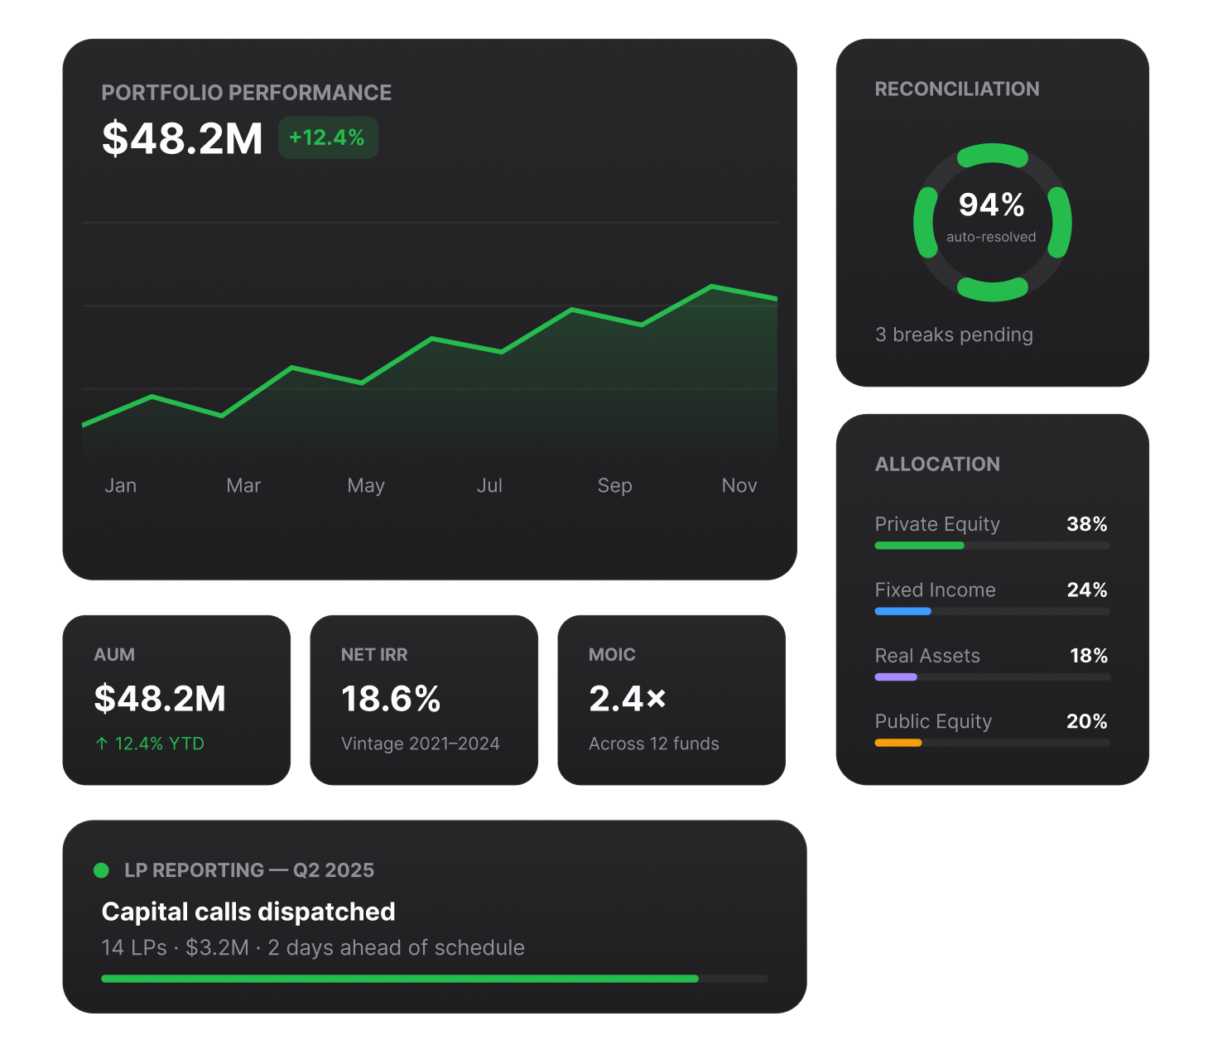Click the 3 breaks pending text
This screenshot has height=1045, width=1208.
coord(954,335)
